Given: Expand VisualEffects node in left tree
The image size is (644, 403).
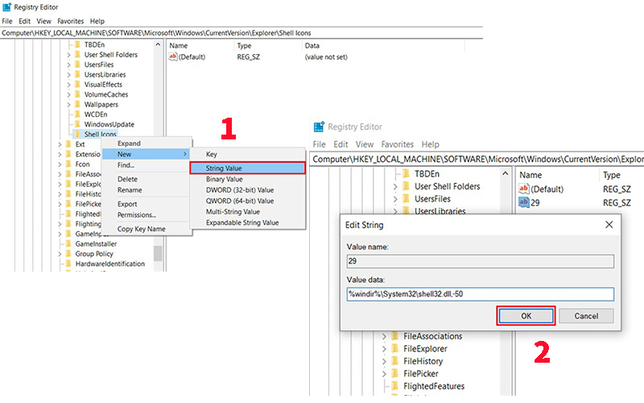Looking at the screenshot, I should click(x=68, y=85).
